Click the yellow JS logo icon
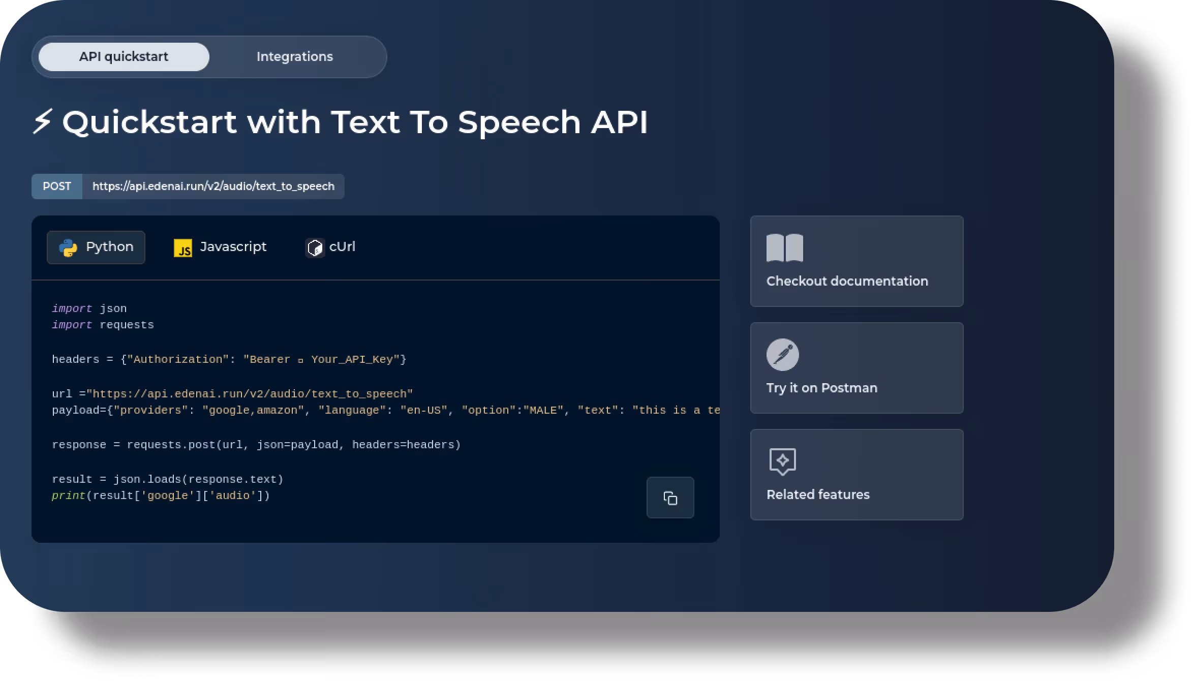The image size is (1193, 681). pos(183,248)
